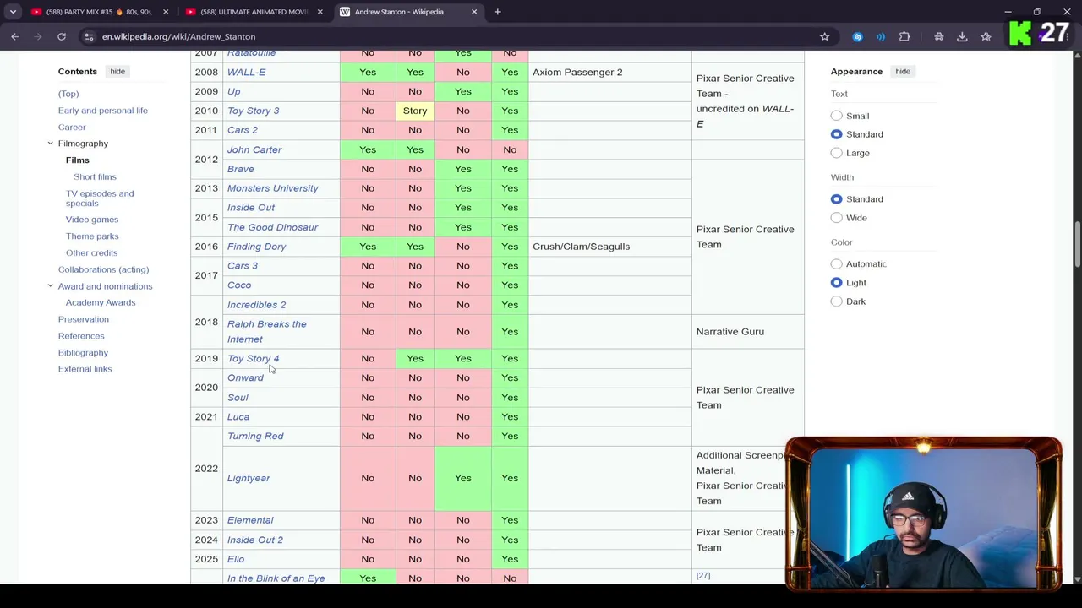The height and width of the screenshot is (608, 1082).
Task: Close the ULTIMATE ANIMATED MOVIE tab
Action: 320,12
